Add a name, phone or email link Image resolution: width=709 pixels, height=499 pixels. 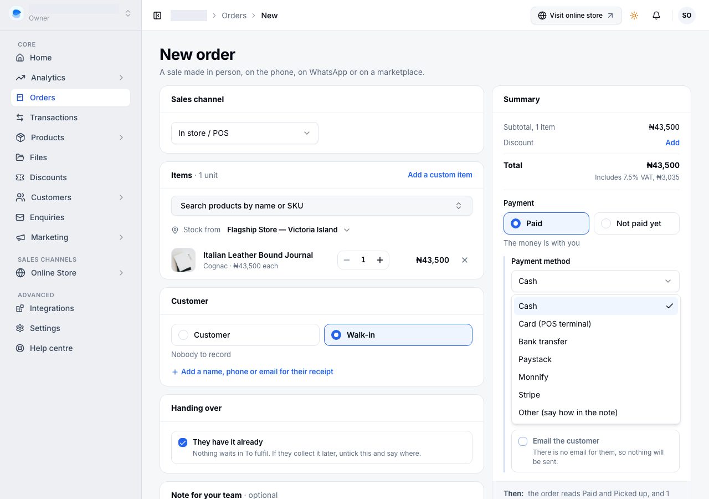pyautogui.click(x=253, y=371)
